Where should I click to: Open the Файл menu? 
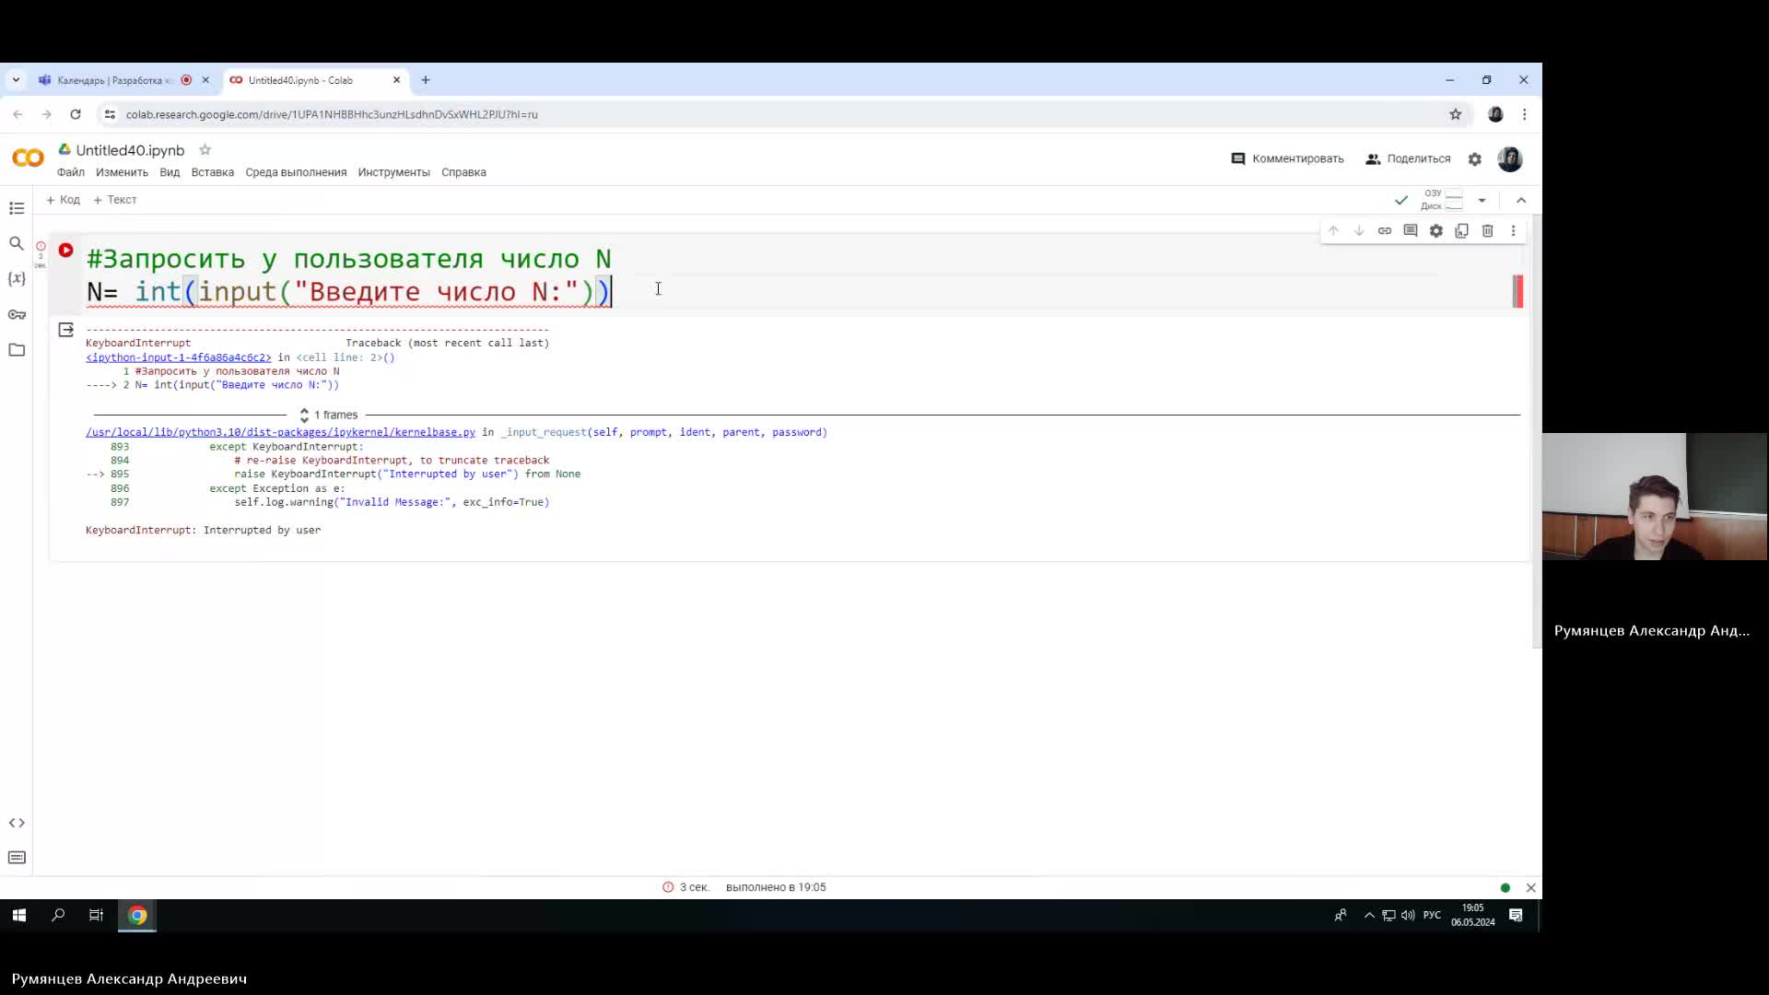[70, 172]
